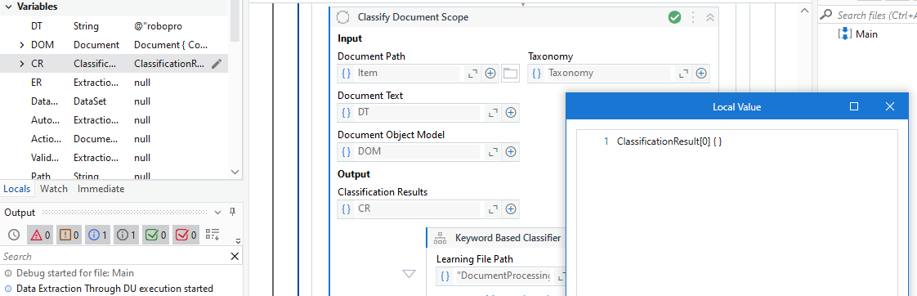Click plus button beside Document Text field
Image resolution: width=917 pixels, height=296 pixels.
(511, 112)
